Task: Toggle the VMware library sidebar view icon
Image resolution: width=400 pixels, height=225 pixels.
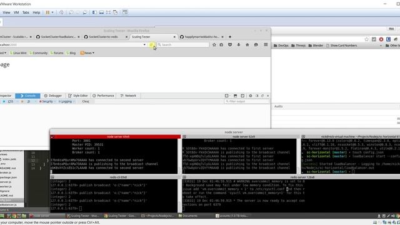Action: (x=94, y=12)
